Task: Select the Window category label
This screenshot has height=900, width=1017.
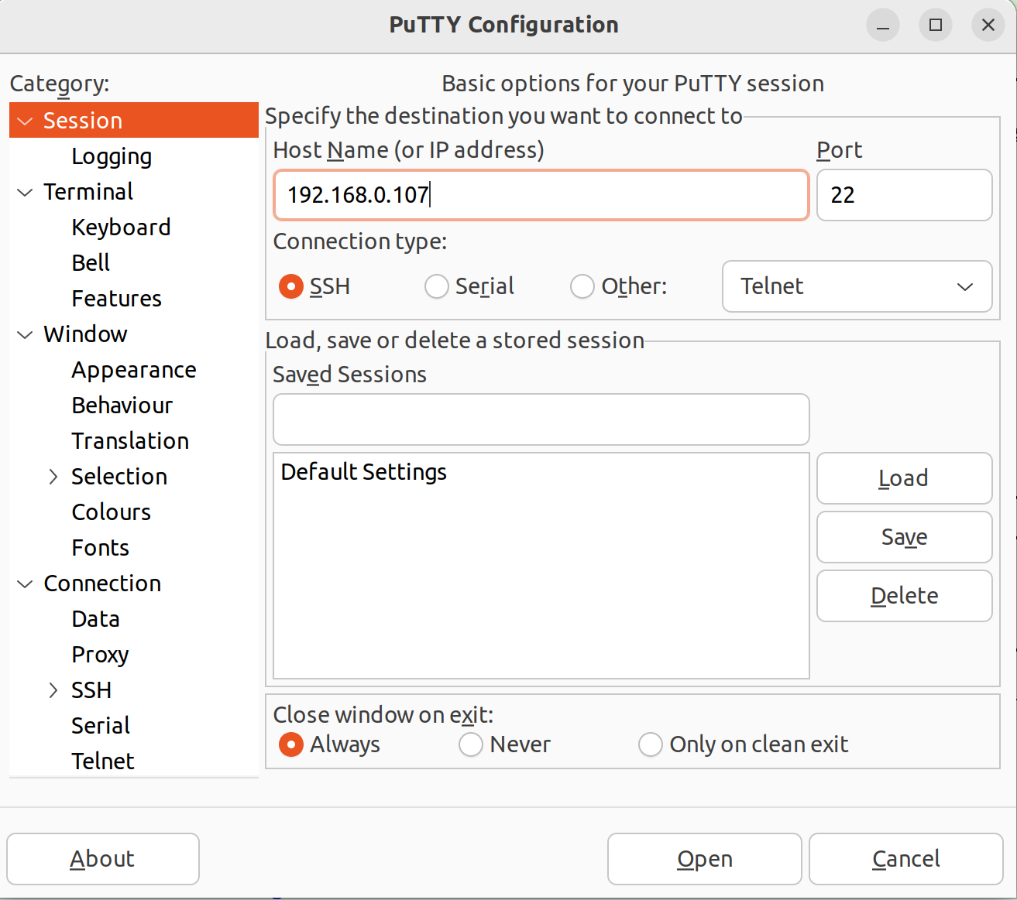Action: pos(85,334)
